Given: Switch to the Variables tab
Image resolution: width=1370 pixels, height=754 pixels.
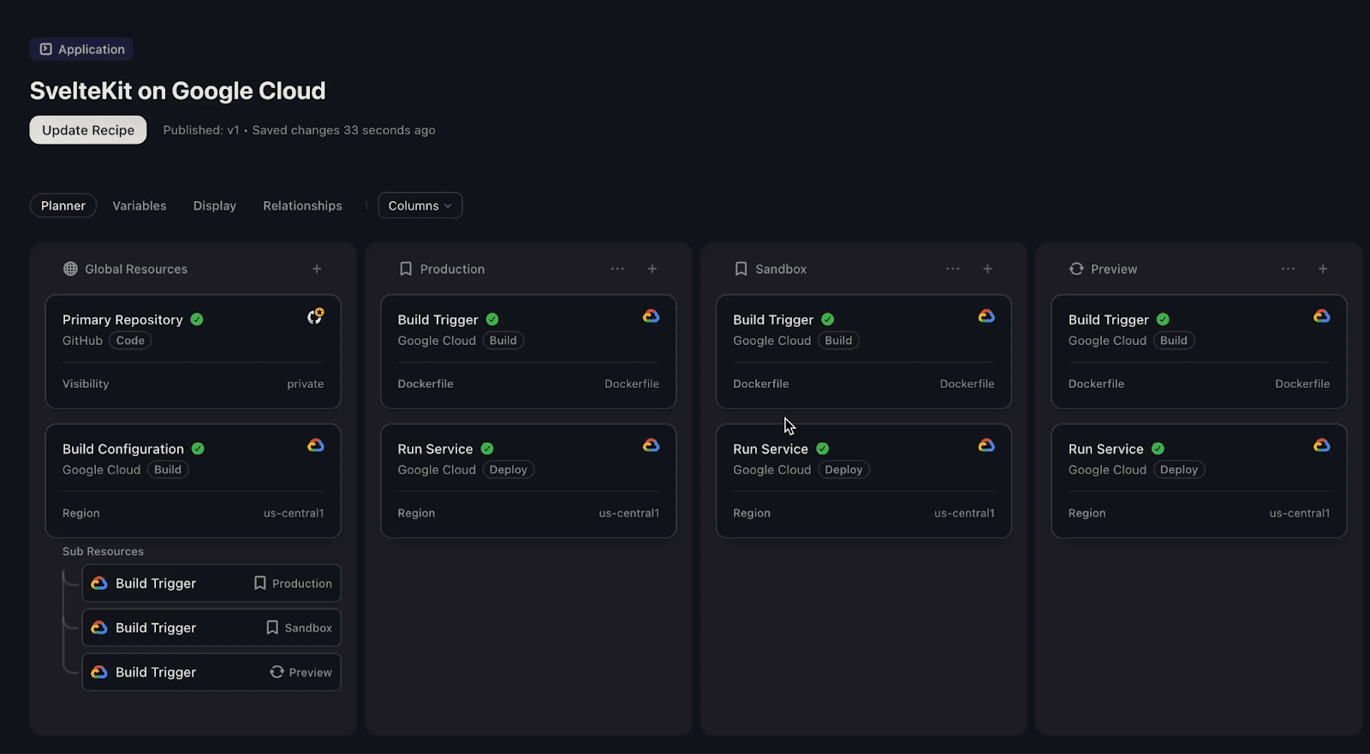Looking at the screenshot, I should pyautogui.click(x=140, y=205).
